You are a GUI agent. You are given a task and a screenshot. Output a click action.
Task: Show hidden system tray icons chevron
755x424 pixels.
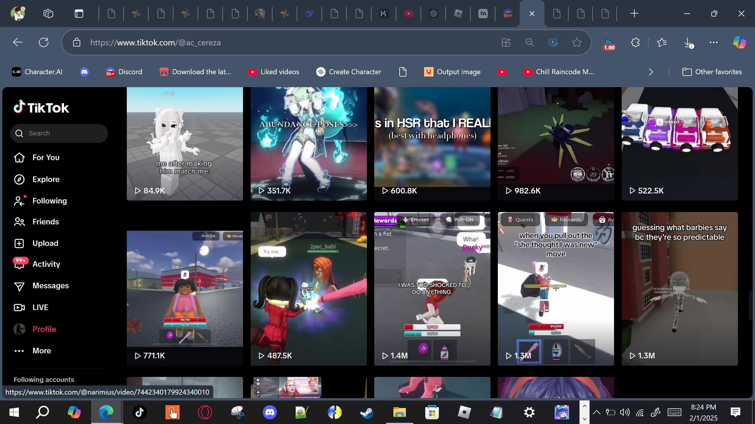596,412
